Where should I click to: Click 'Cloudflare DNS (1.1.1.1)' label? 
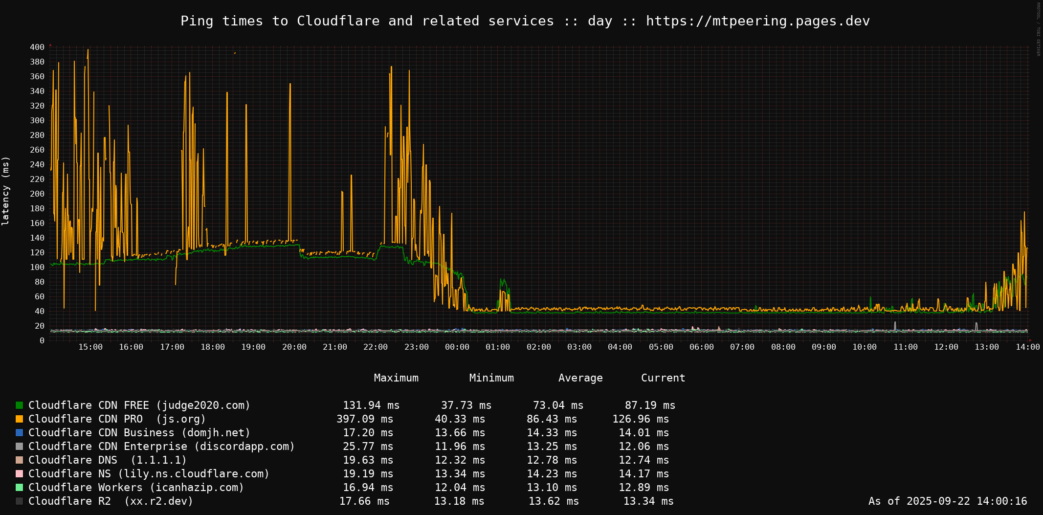(x=108, y=460)
